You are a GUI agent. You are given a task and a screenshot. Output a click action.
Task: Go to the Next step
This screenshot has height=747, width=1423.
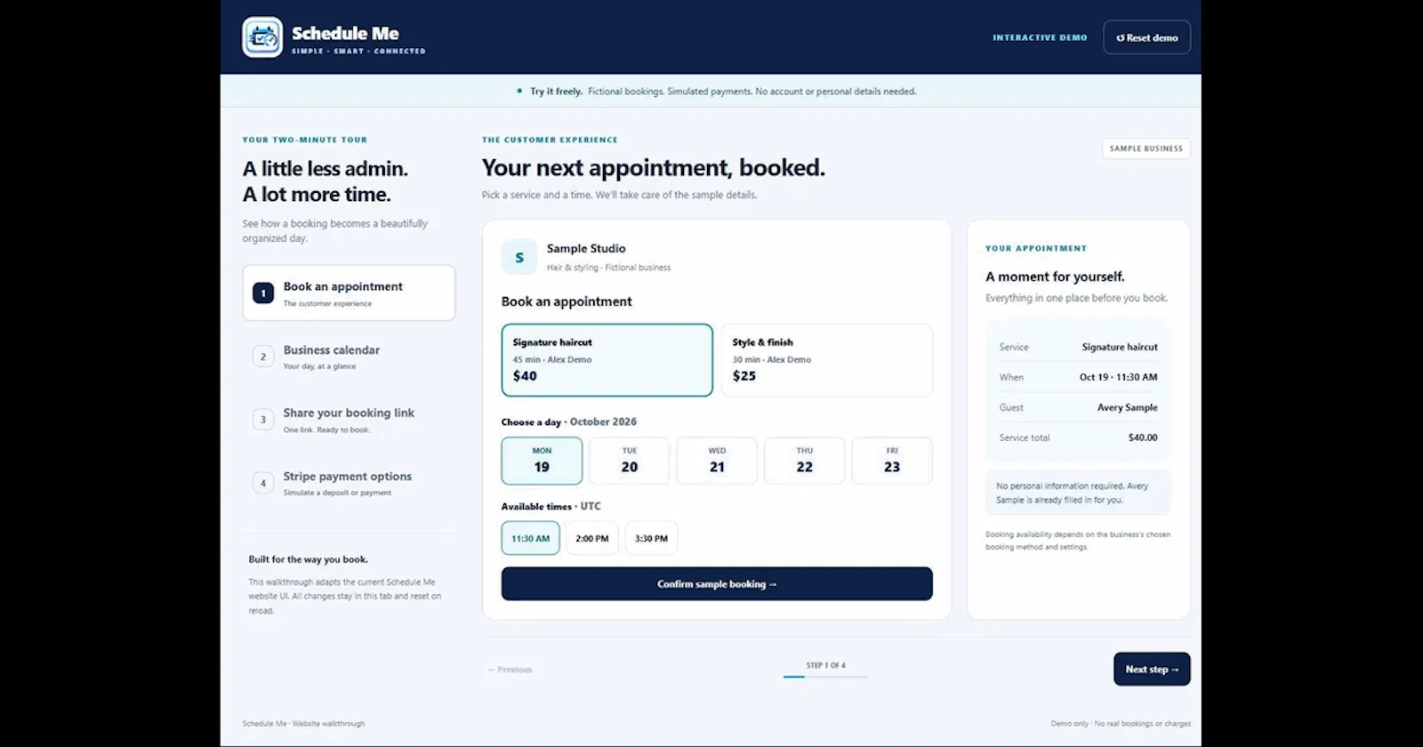pyautogui.click(x=1152, y=669)
